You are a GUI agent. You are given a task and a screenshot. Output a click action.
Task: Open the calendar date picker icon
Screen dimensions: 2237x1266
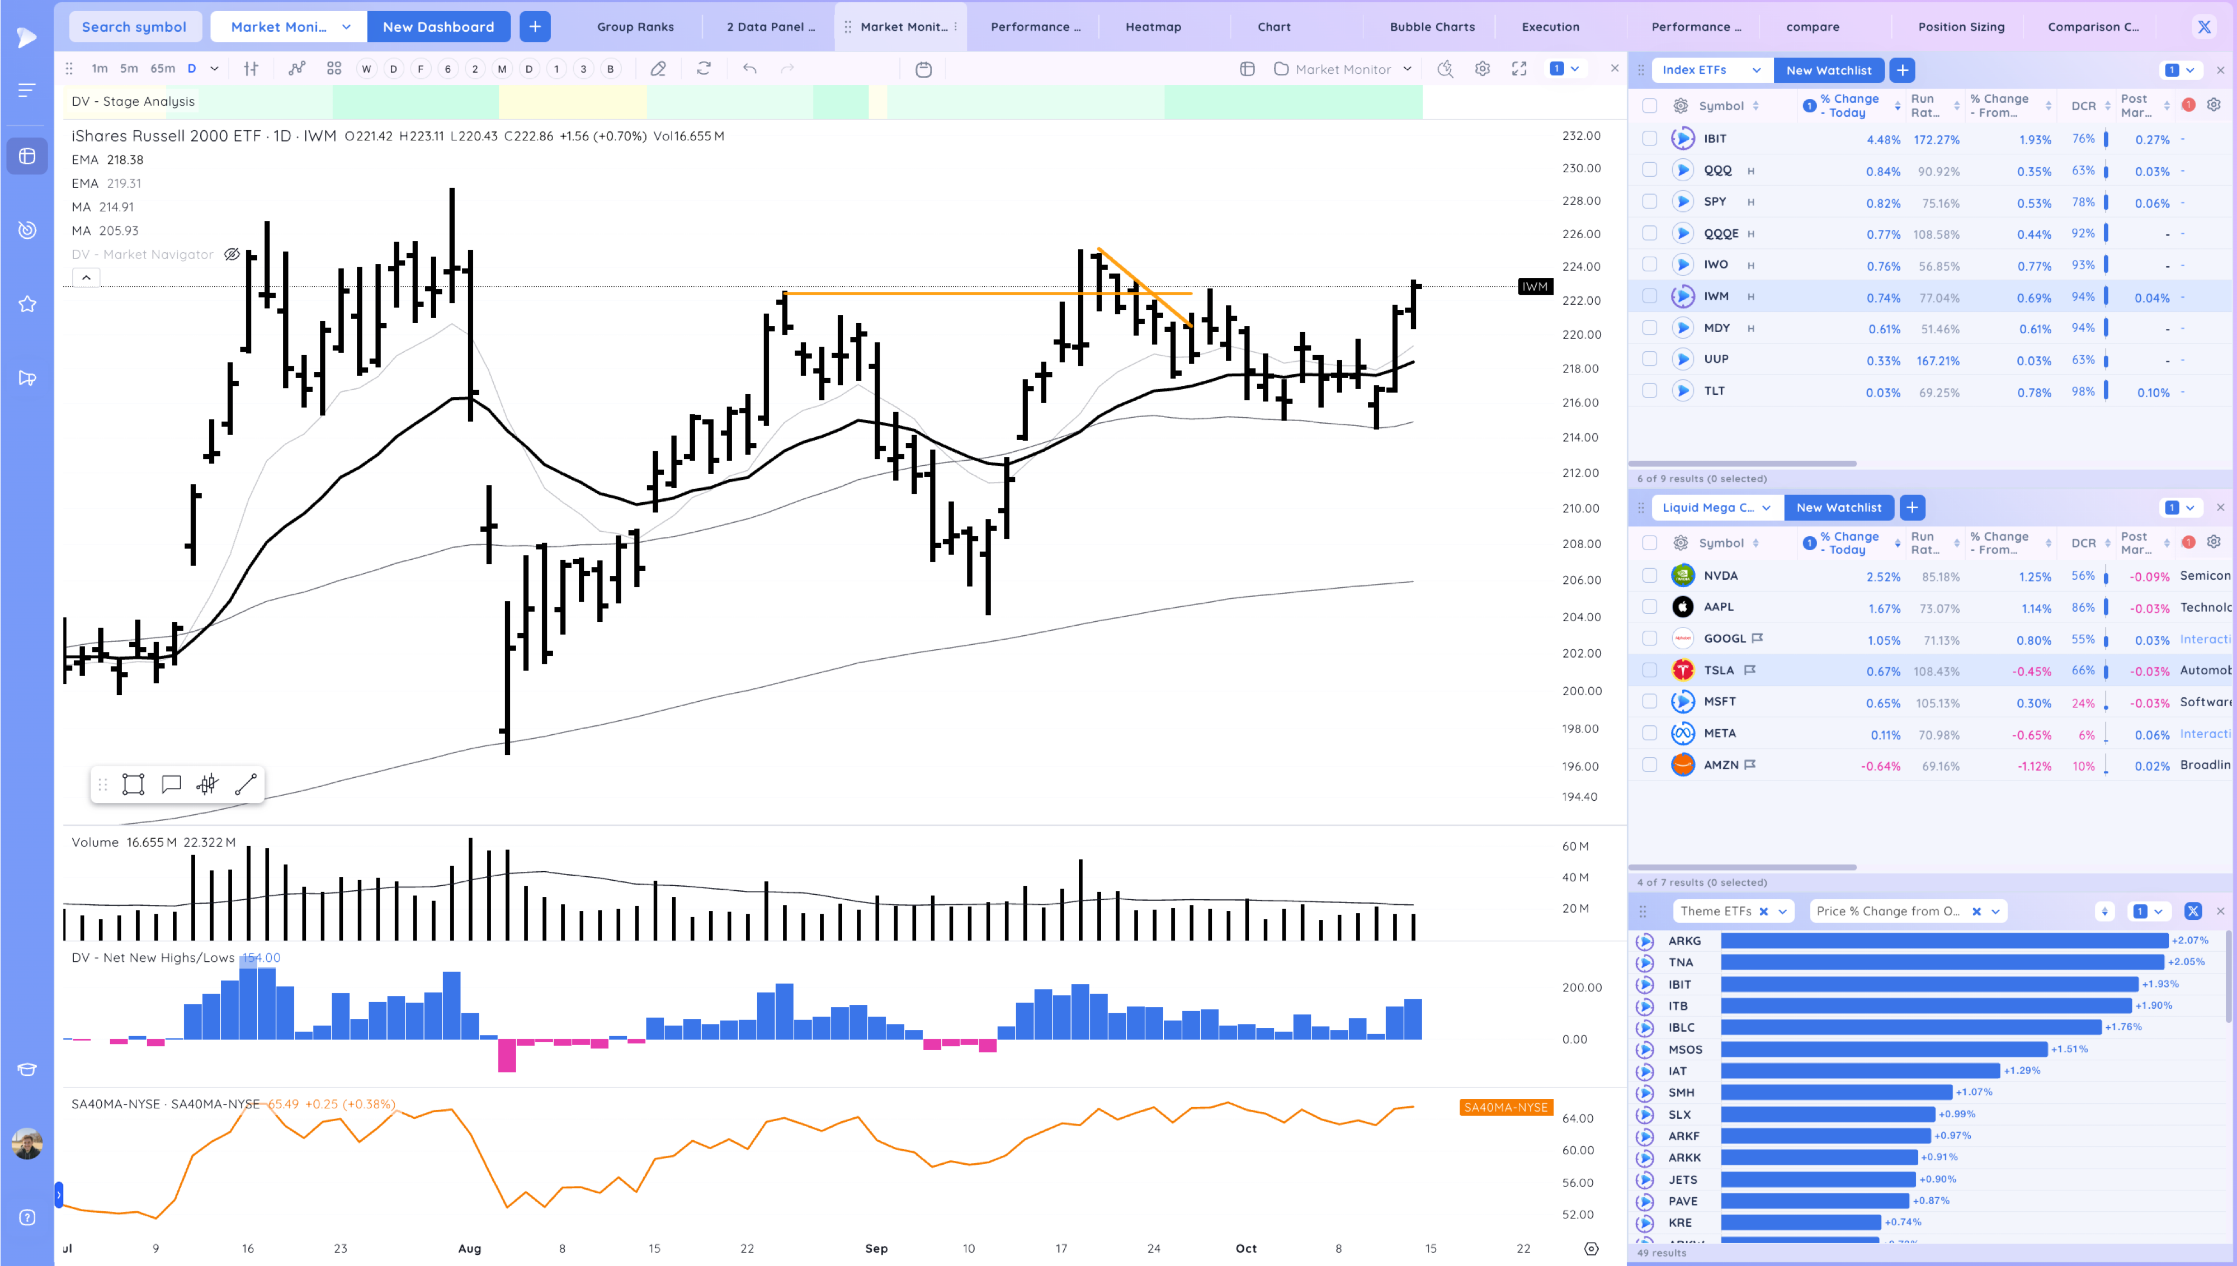coord(923,69)
